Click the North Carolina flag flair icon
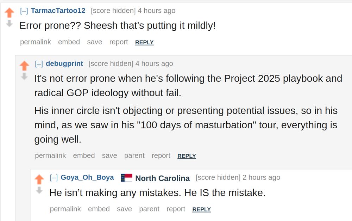Screen dimensions: 352x221 tap(127, 178)
